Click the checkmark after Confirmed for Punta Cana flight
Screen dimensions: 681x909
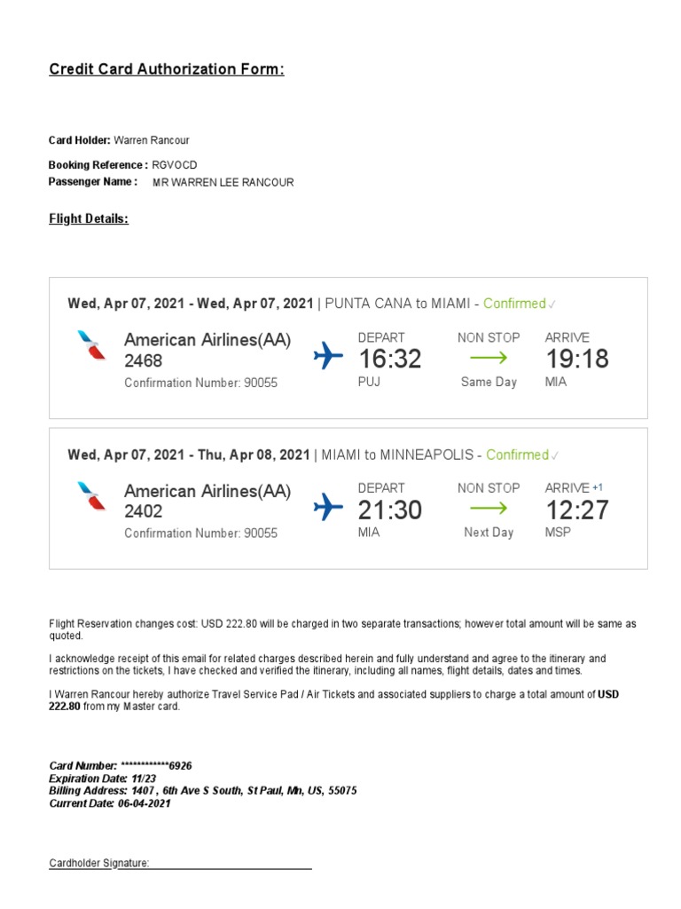pos(552,304)
